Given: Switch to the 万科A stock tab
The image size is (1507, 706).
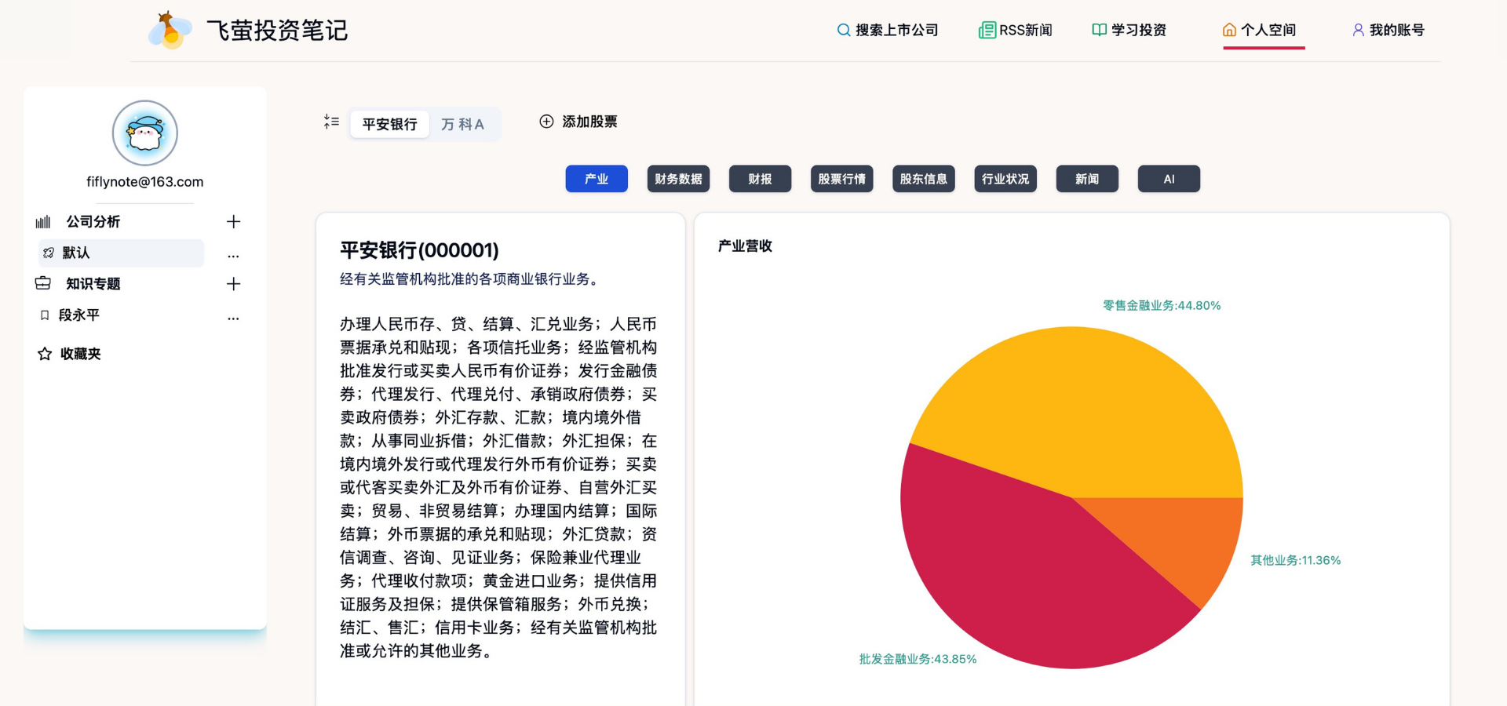Looking at the screenshot, I should [462, 124].
